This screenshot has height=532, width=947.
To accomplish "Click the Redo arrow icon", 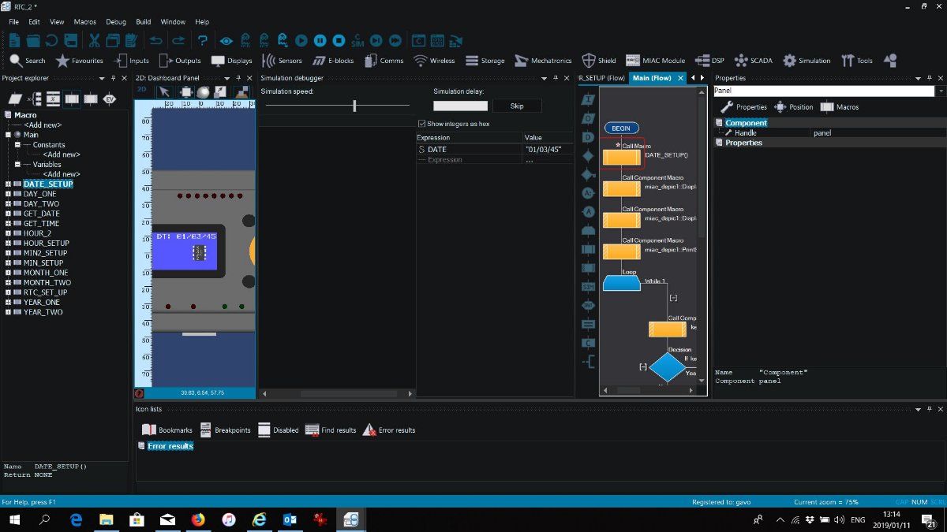I will [x=179, y=40].
